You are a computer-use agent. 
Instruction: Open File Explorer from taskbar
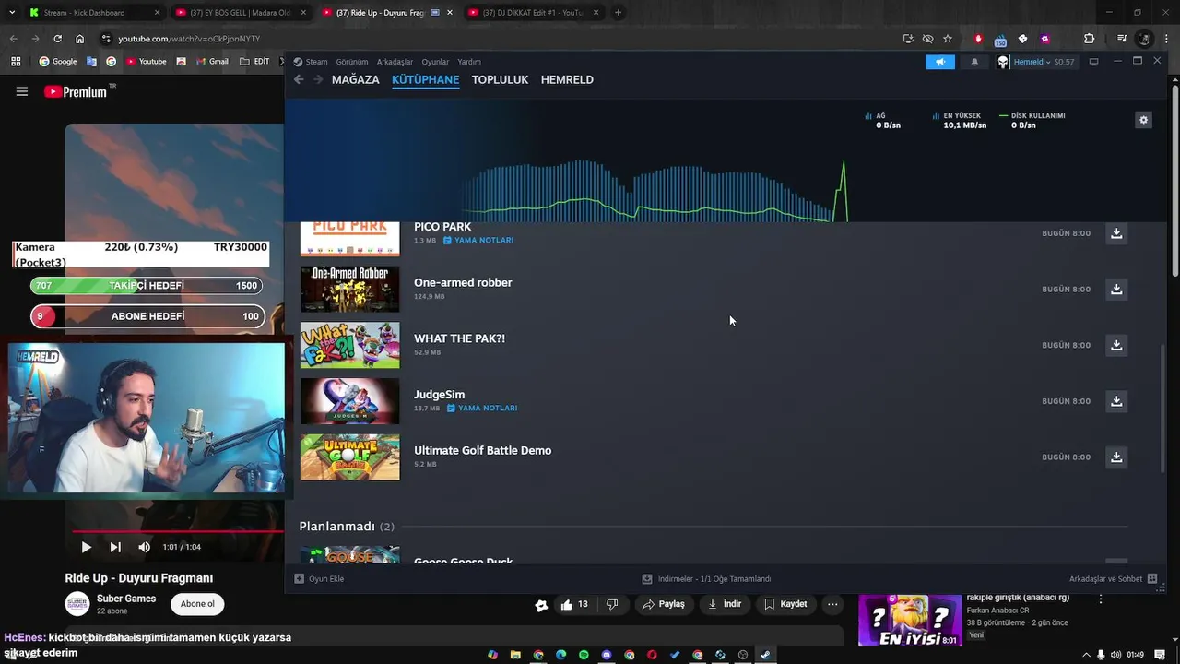coord(515,655)
